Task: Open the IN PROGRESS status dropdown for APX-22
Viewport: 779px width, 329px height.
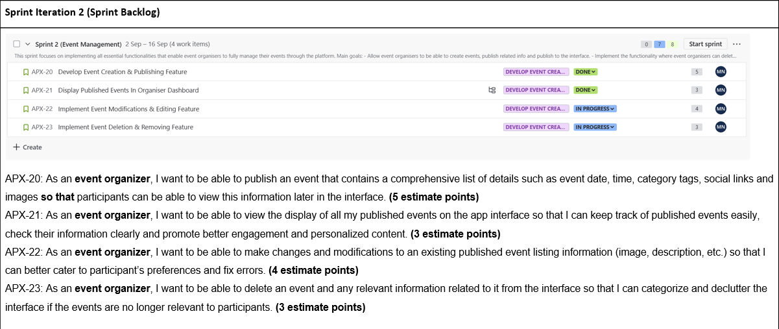Action: click(x=595, y=109)
